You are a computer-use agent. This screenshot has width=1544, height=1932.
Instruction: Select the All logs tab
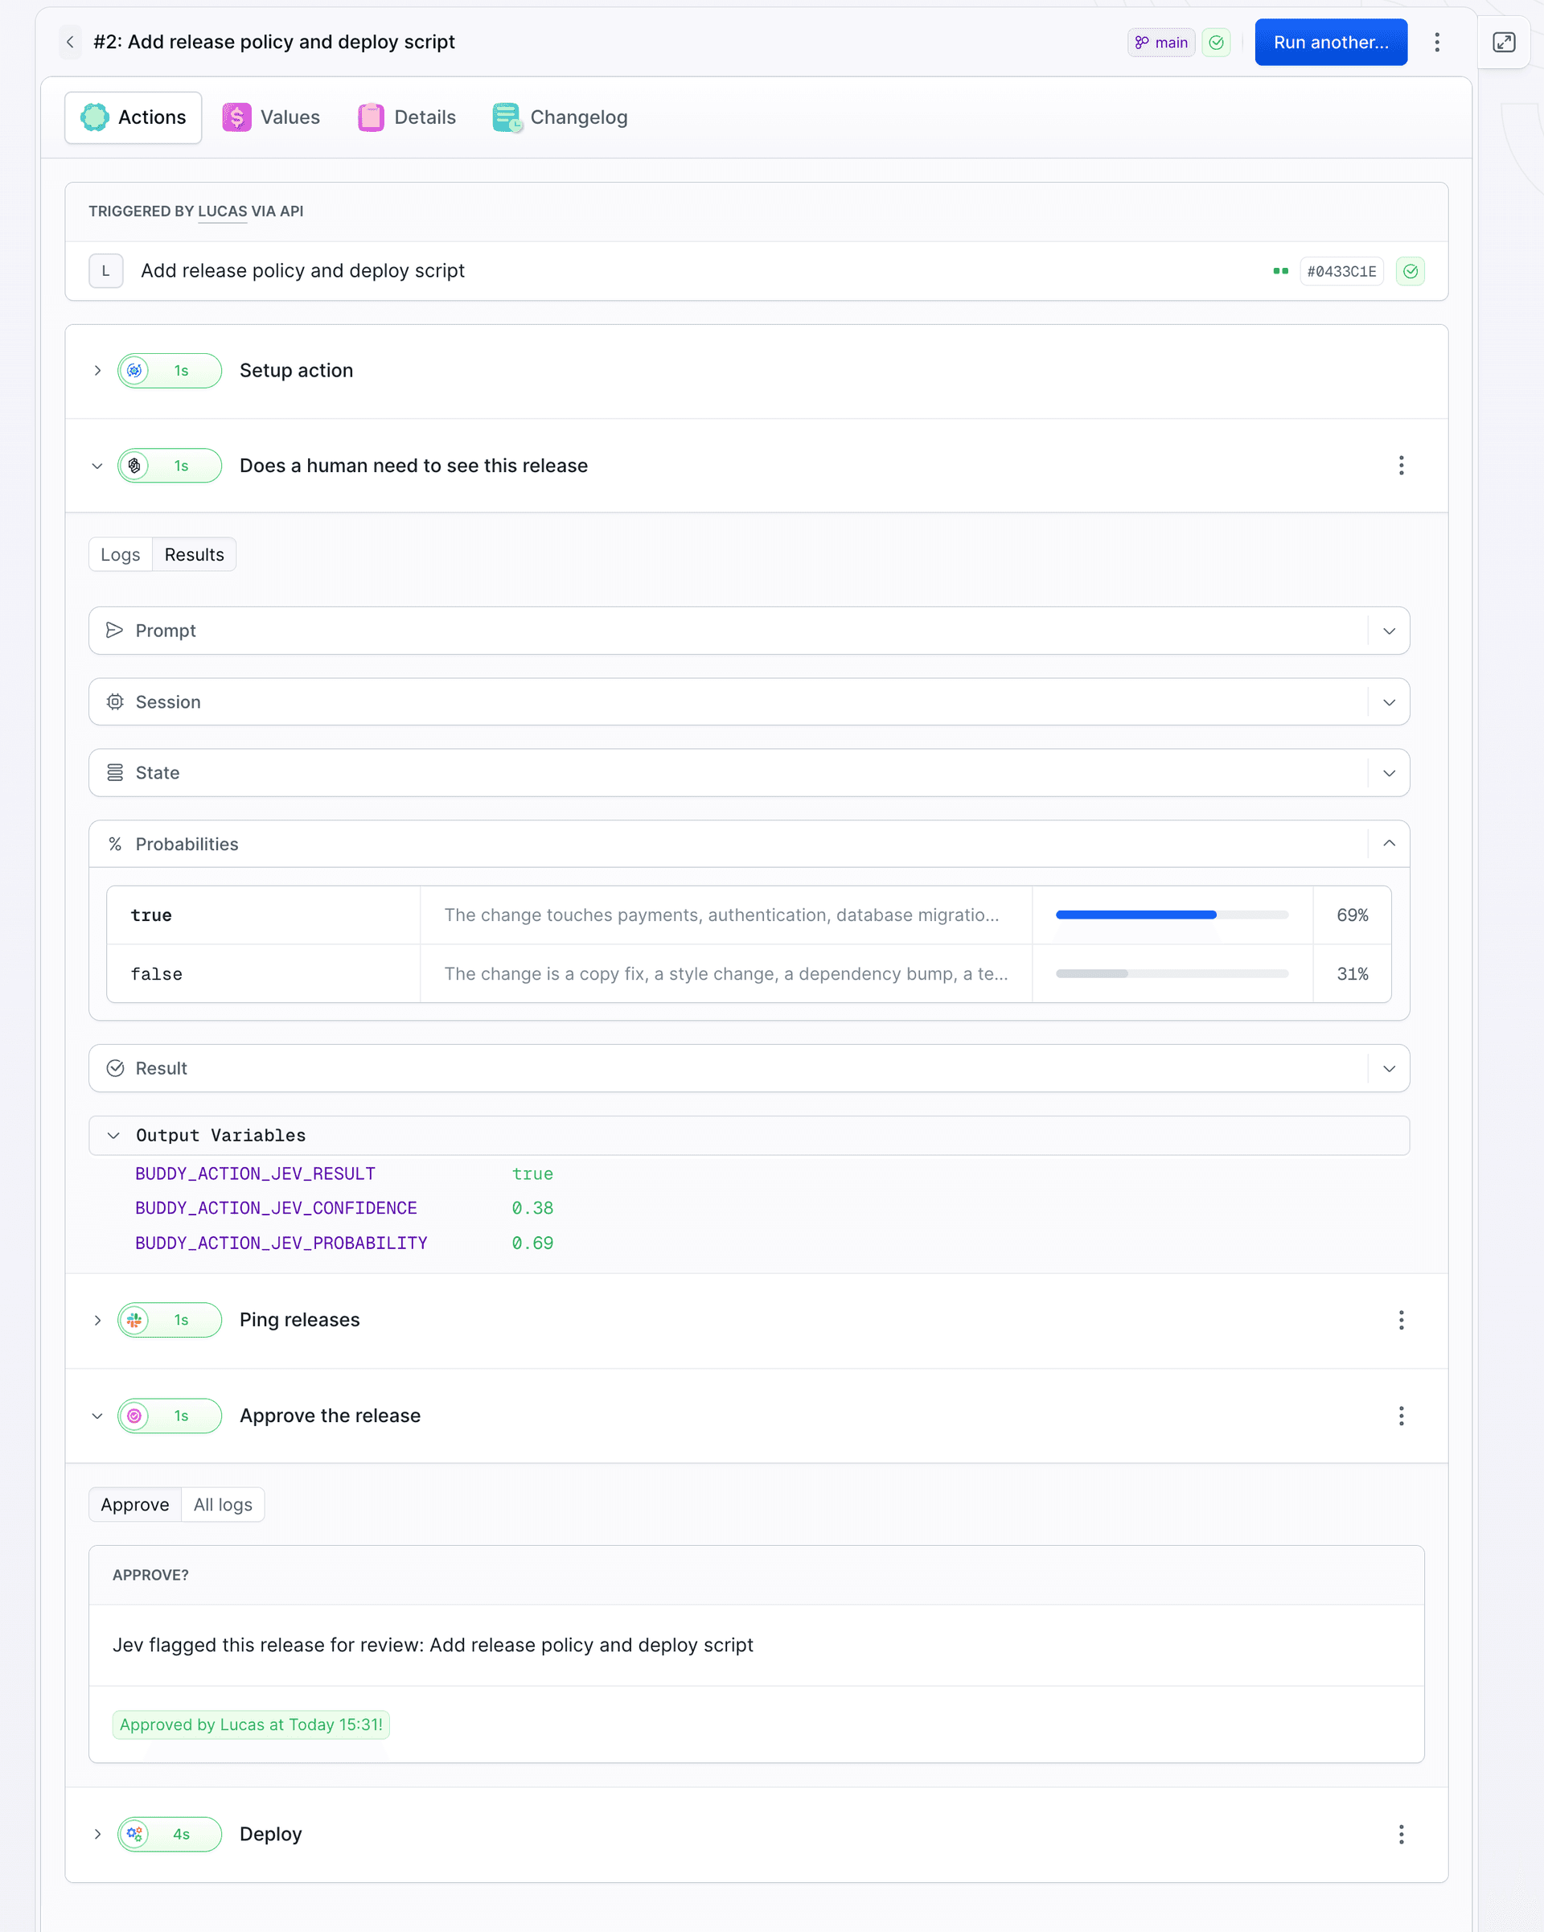click(223, 1505)
